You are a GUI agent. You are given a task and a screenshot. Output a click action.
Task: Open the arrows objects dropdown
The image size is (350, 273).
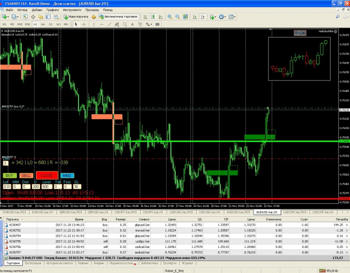149,24
